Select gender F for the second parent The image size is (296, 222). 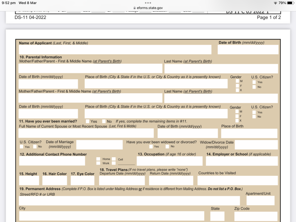[237, 116]
